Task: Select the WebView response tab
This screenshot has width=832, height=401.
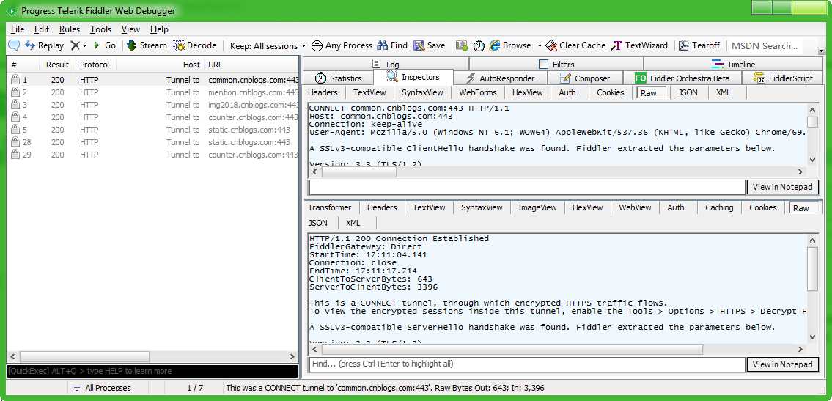Action: point(635,207)
